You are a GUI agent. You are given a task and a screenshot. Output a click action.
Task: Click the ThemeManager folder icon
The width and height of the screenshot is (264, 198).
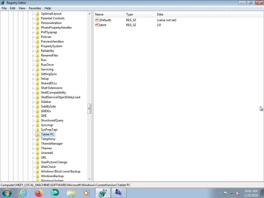pos(38,144)
